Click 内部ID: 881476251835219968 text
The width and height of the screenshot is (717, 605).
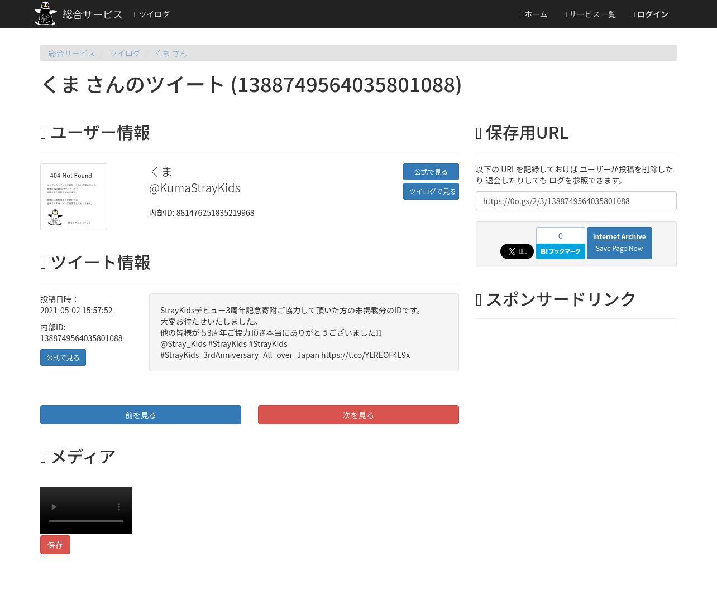(202, 213)
